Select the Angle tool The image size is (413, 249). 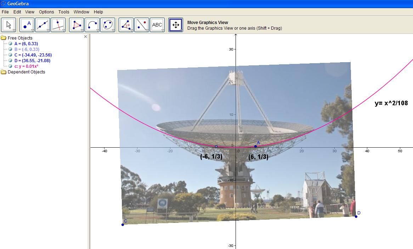tap(126, 25)
